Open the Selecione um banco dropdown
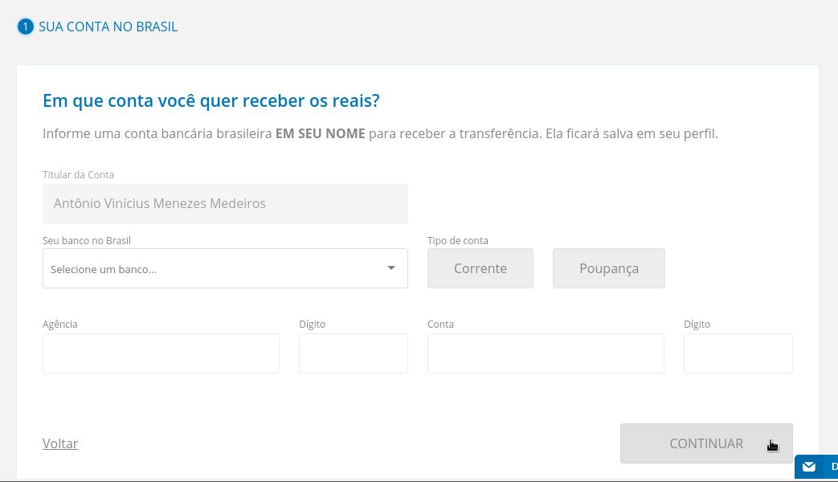The width and height of the screenshot is (838, 482). pyautogui.click(x=225, y=268)
